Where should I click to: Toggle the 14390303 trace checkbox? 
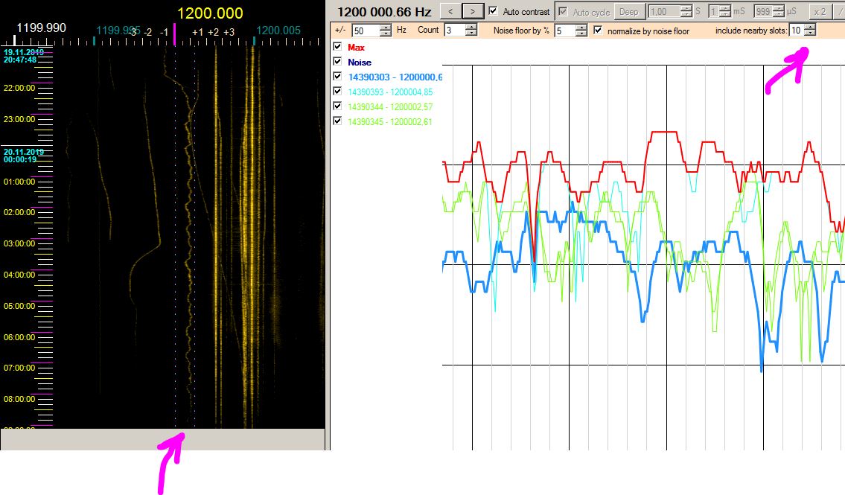click(337, 77)
